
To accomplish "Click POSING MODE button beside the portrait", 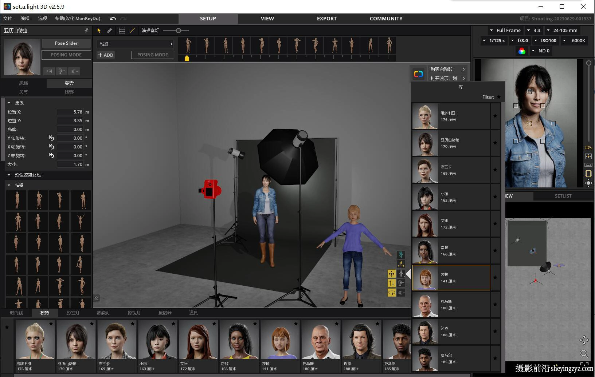I will (x=66, y=55).
